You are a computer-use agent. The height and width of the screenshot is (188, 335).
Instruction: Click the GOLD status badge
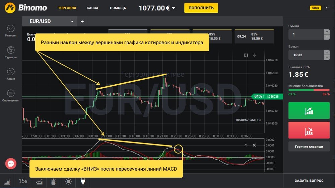[316, 8]
